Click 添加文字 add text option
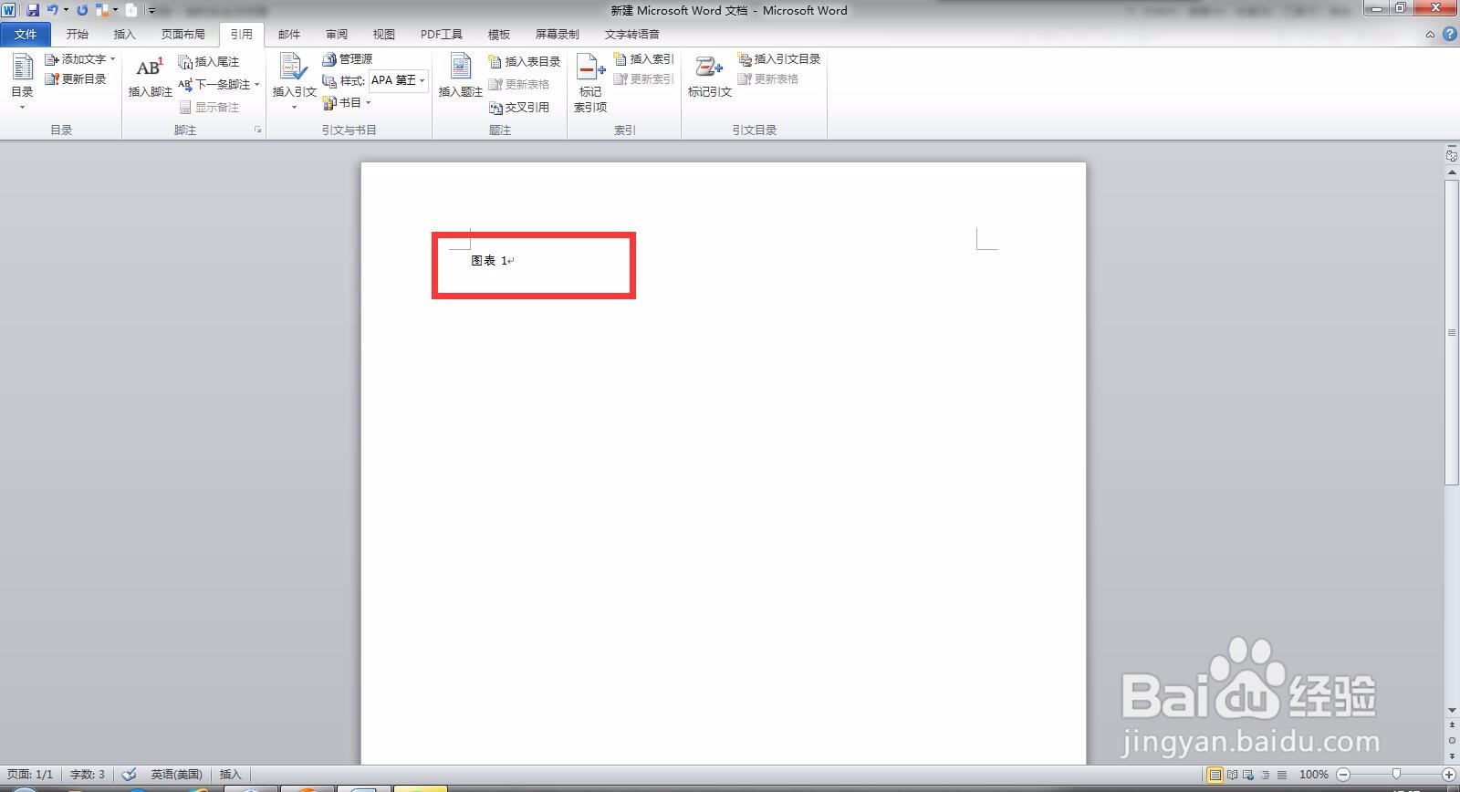Screen dimensions: 1460x792 pyautogui.click(x=80, y=59)
